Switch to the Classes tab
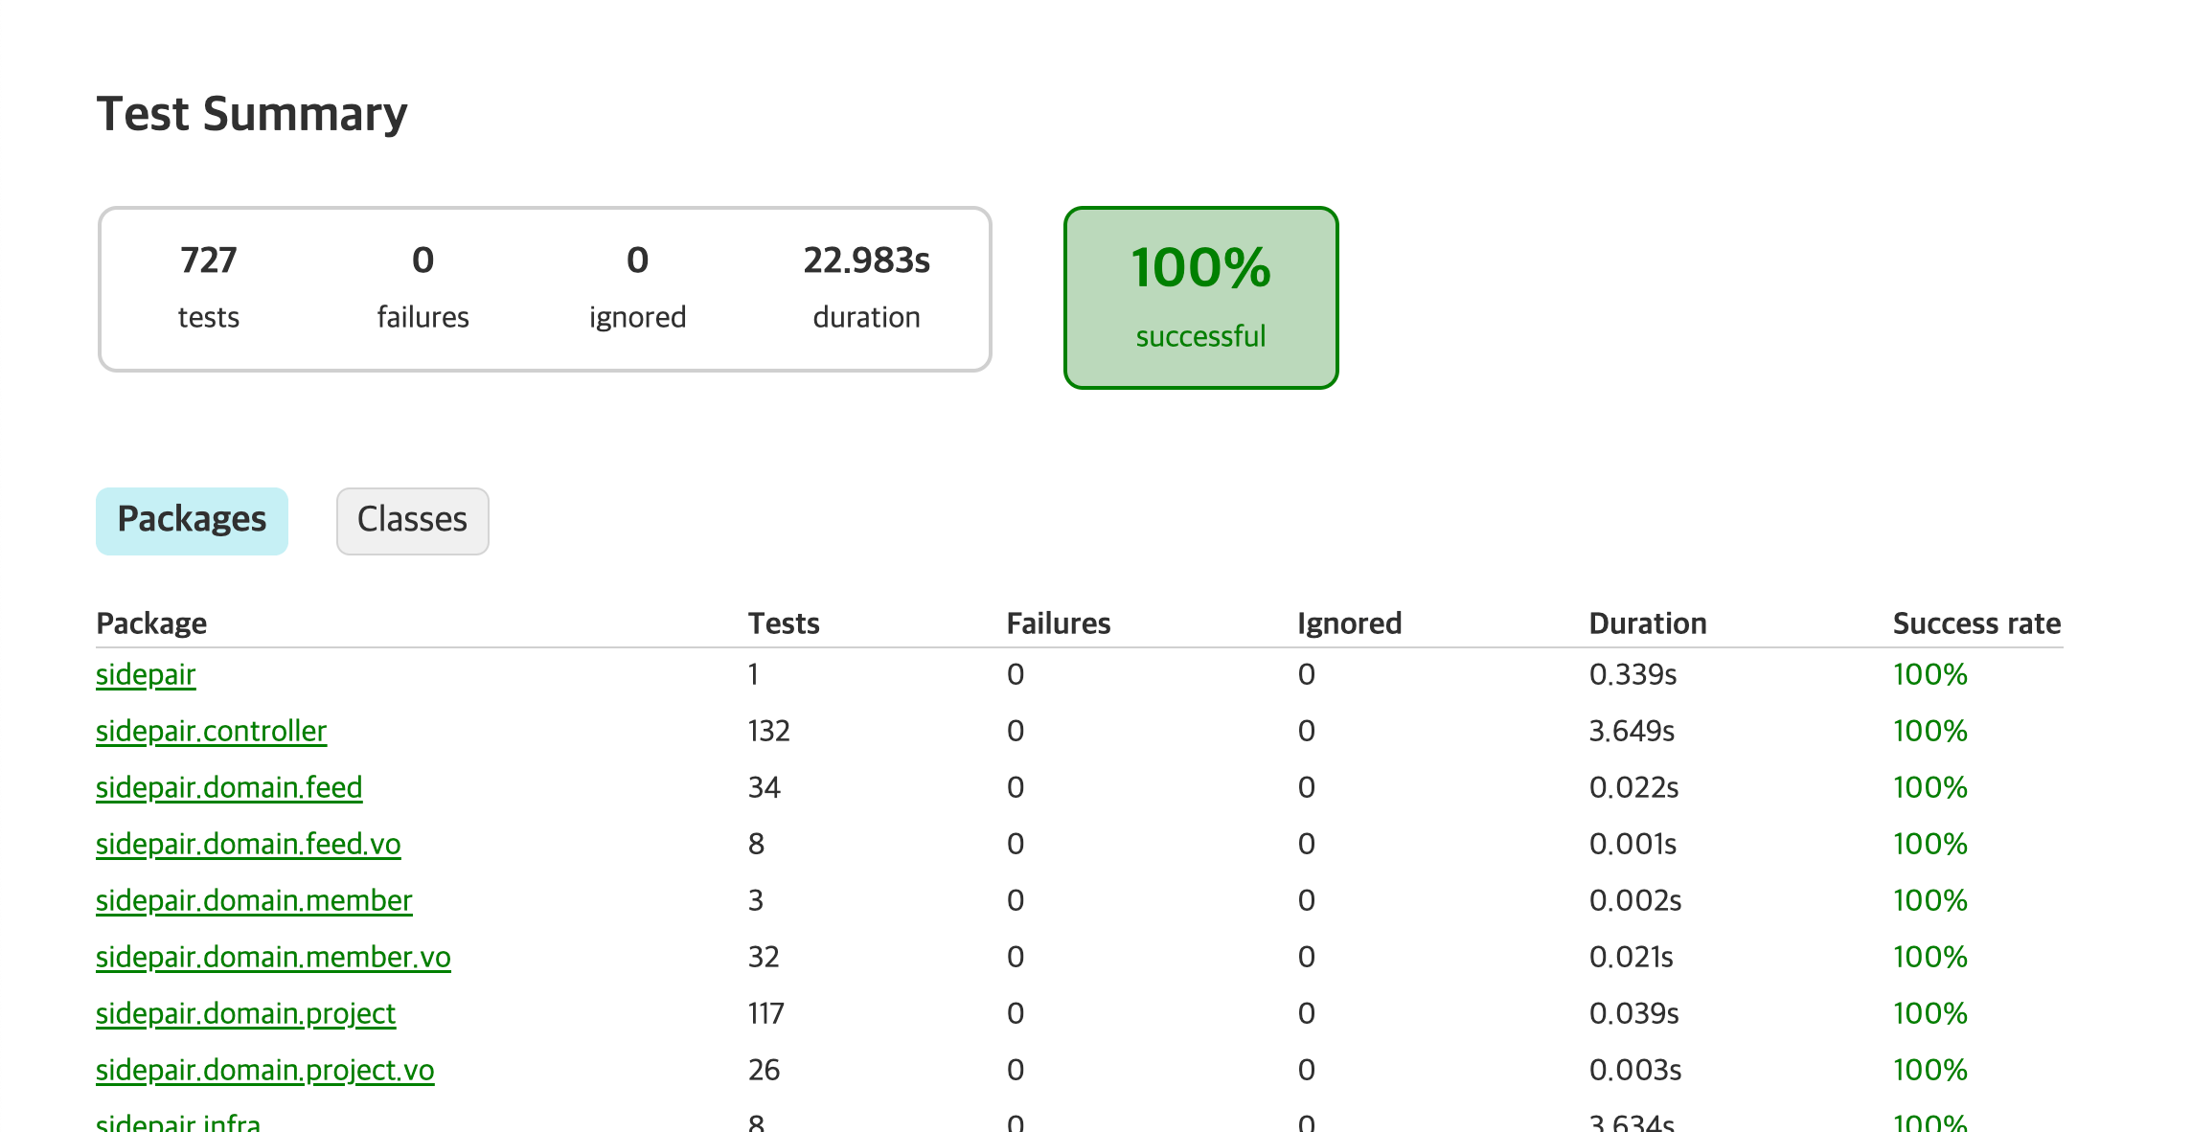Viewport: 2192px width, 1132px height. pos(412,520)
